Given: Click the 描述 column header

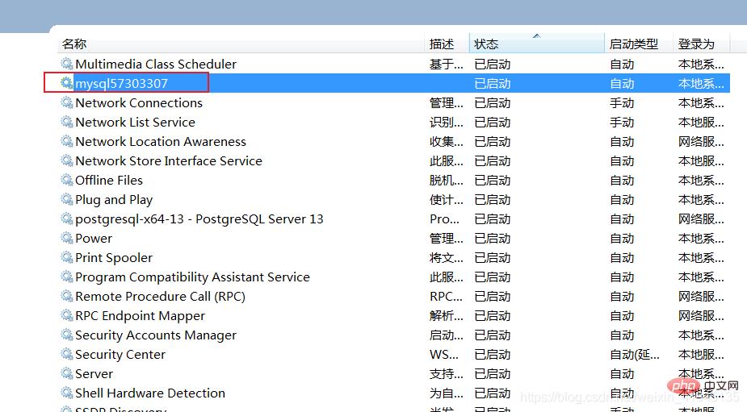Looking at the screenshot, I should [x=442, y=44].
